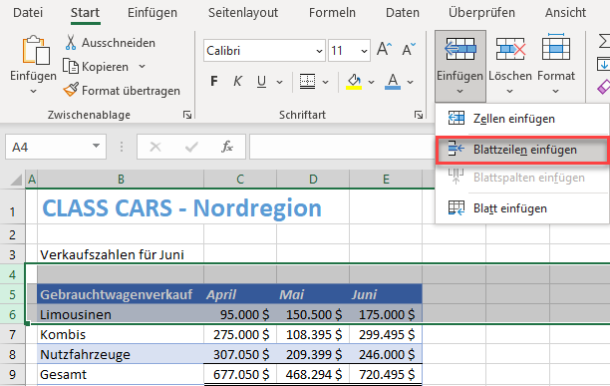The width and height of the screenshot is (610, 386).
Task: Apply cell borders icon
Action: (307, 82)
